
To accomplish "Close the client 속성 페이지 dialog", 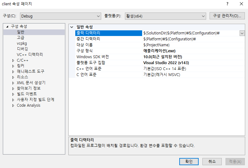I will [x=241, y=4].
